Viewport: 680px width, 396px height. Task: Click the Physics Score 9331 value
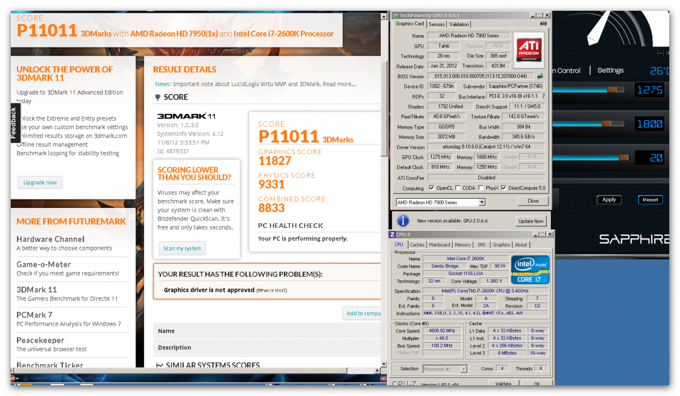[271, 184]
